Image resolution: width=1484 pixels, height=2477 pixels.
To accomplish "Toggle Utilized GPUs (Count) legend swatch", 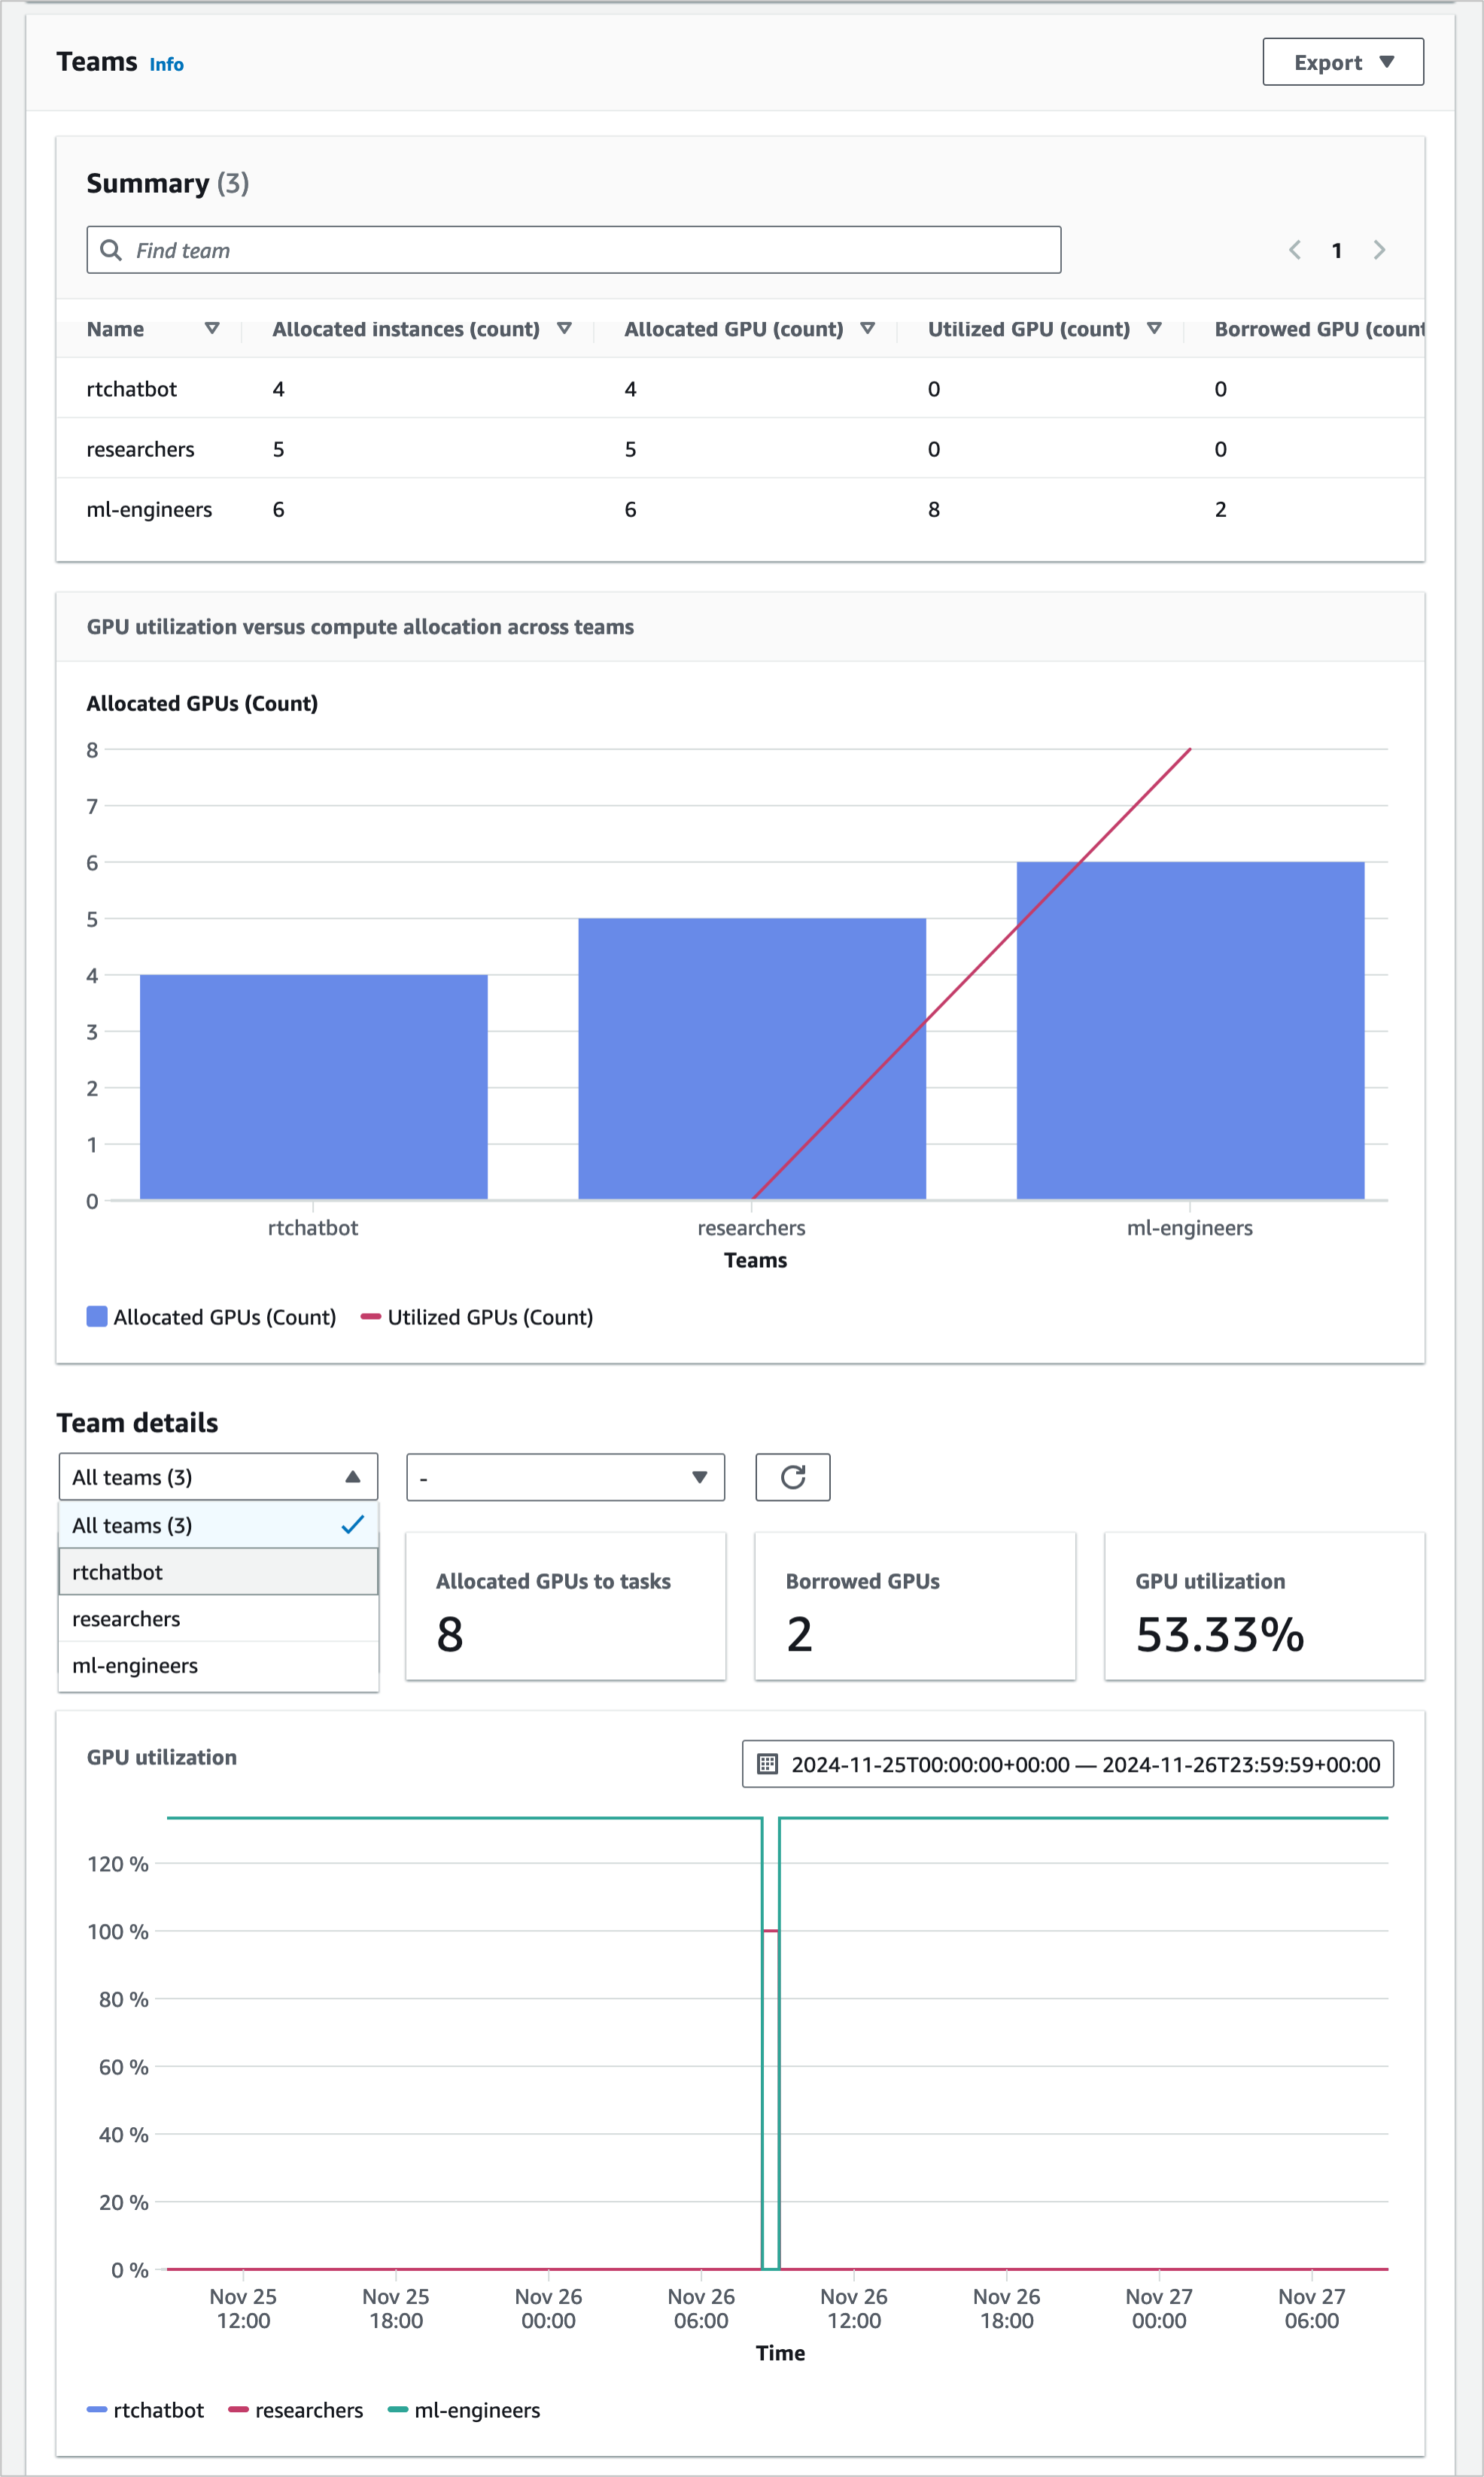I will tap(371, 1317).
